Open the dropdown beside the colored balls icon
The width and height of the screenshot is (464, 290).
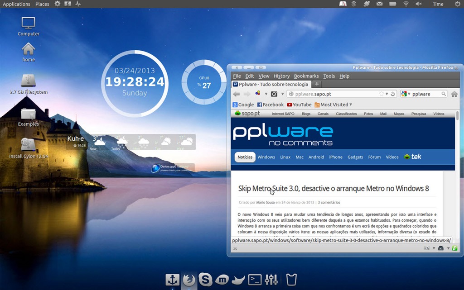pyautogui.click(x=266, y=94)
